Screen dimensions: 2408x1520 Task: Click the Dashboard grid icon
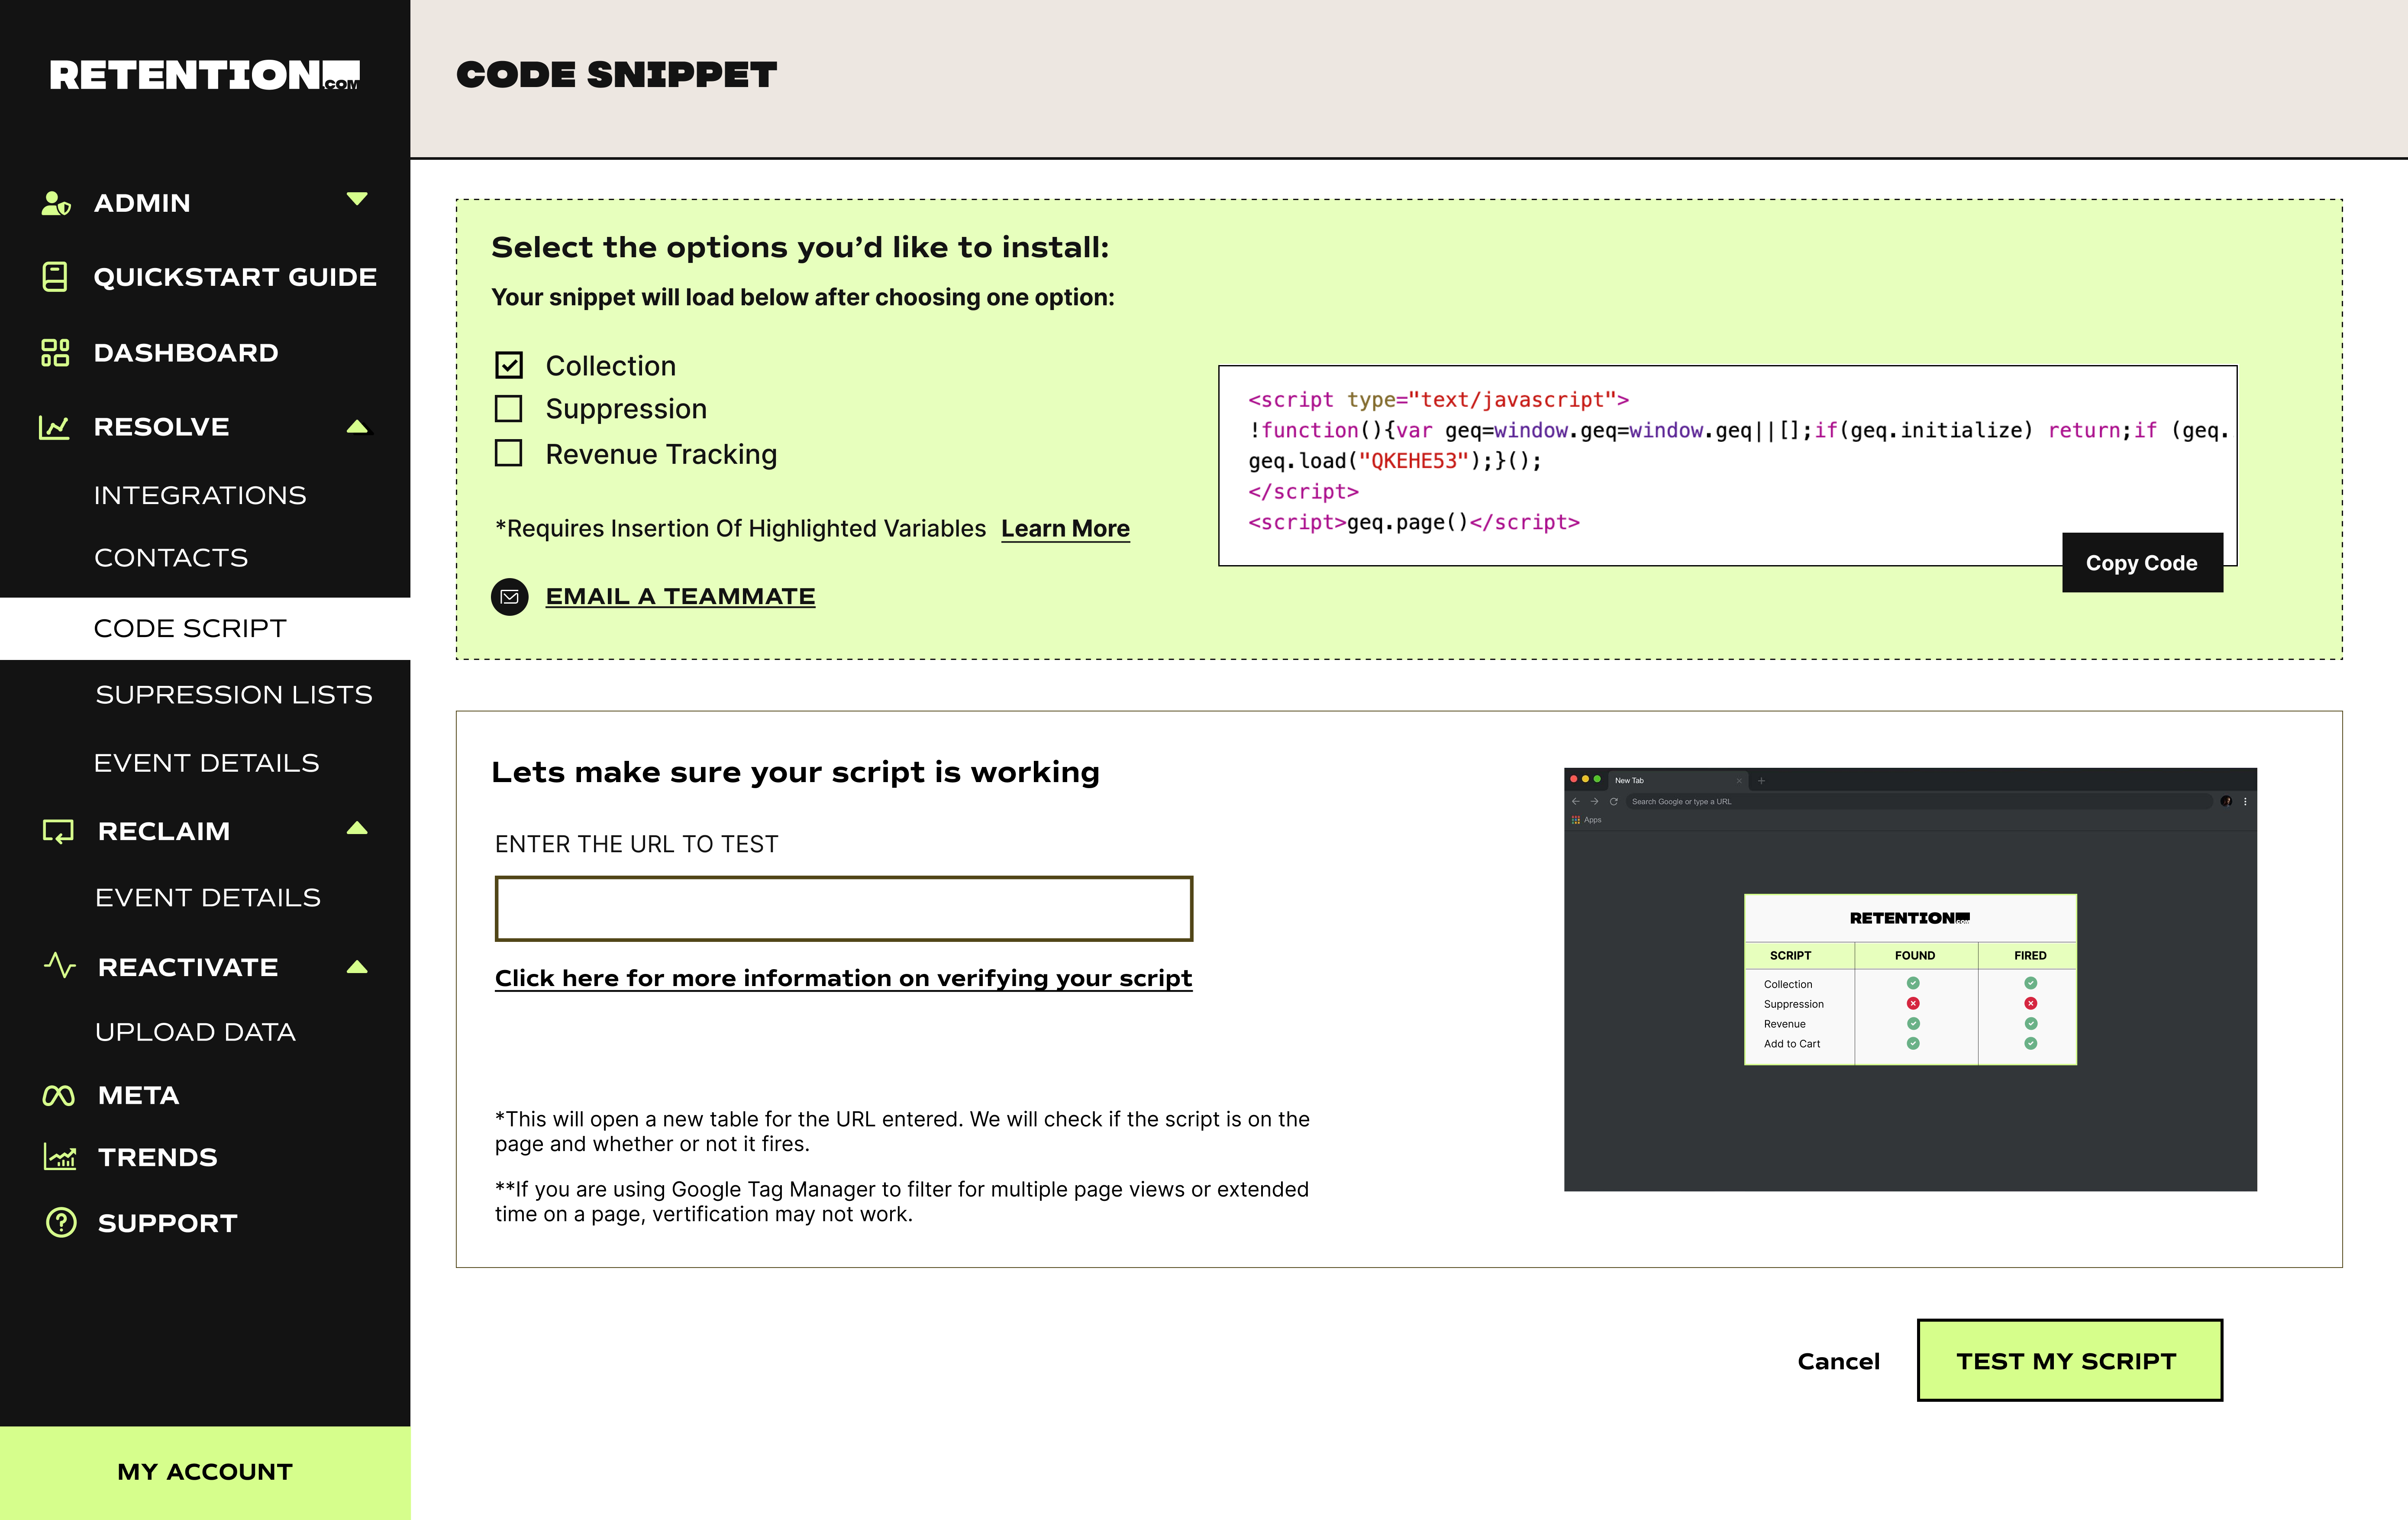click(55, 352)
